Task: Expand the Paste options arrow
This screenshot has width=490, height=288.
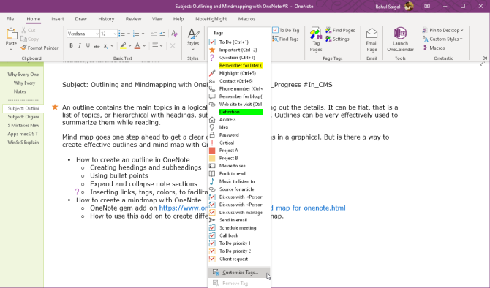Action: pyautogui.click(x=11, y=50)
